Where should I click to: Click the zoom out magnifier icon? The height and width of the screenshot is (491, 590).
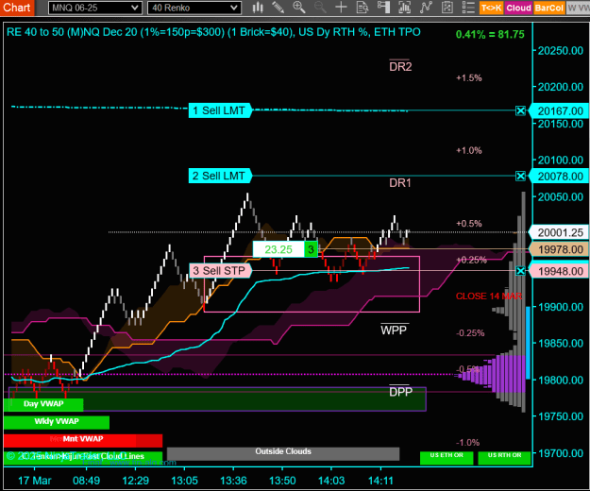click(x=320, y=8)
